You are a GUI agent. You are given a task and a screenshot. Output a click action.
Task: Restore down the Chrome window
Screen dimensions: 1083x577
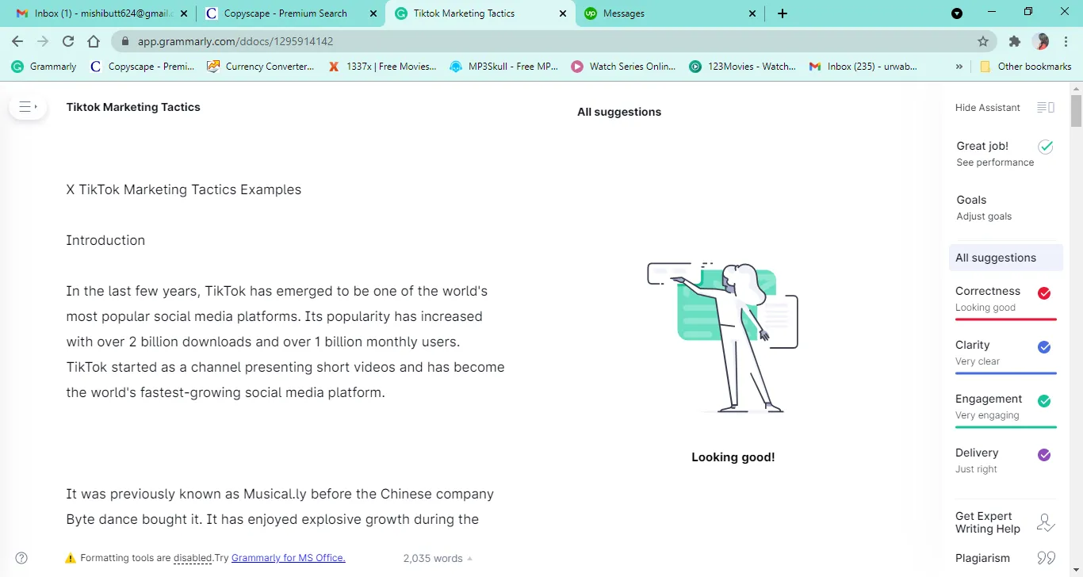pyautogui.click(x=1028, y=12)
